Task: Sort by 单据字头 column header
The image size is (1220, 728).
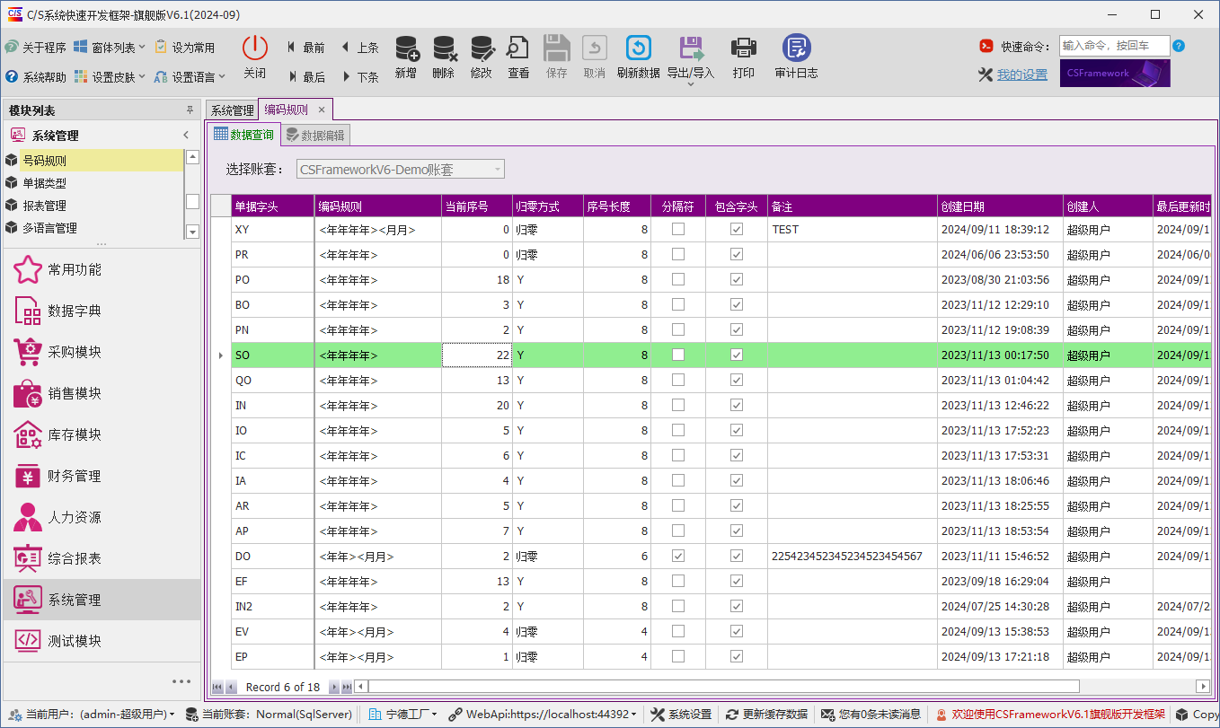Action: (x=273, y=206)
